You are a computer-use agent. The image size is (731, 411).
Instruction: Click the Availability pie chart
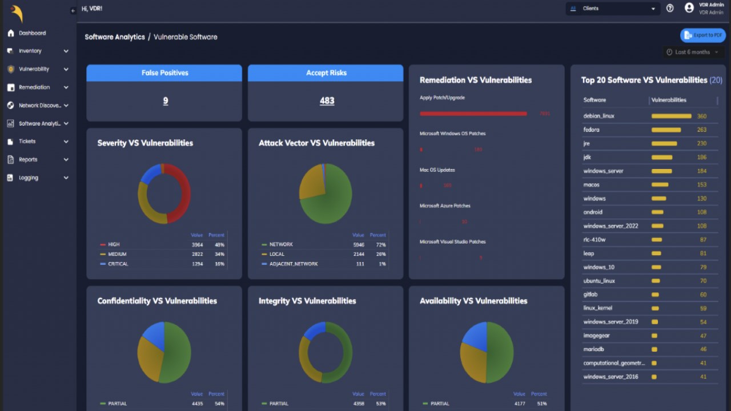[x=487, y=352]
